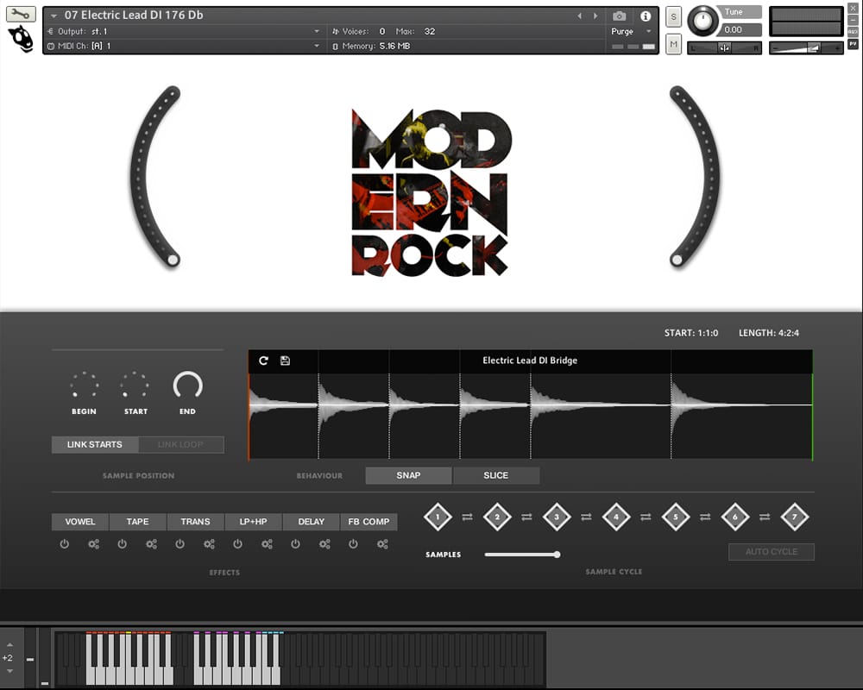Expand the instrument name preset dropdown

point(54,16)
